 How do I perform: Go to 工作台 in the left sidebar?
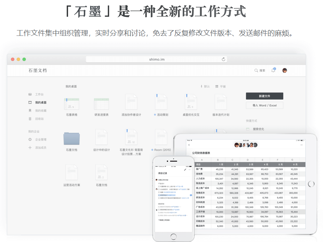[39, 94]
